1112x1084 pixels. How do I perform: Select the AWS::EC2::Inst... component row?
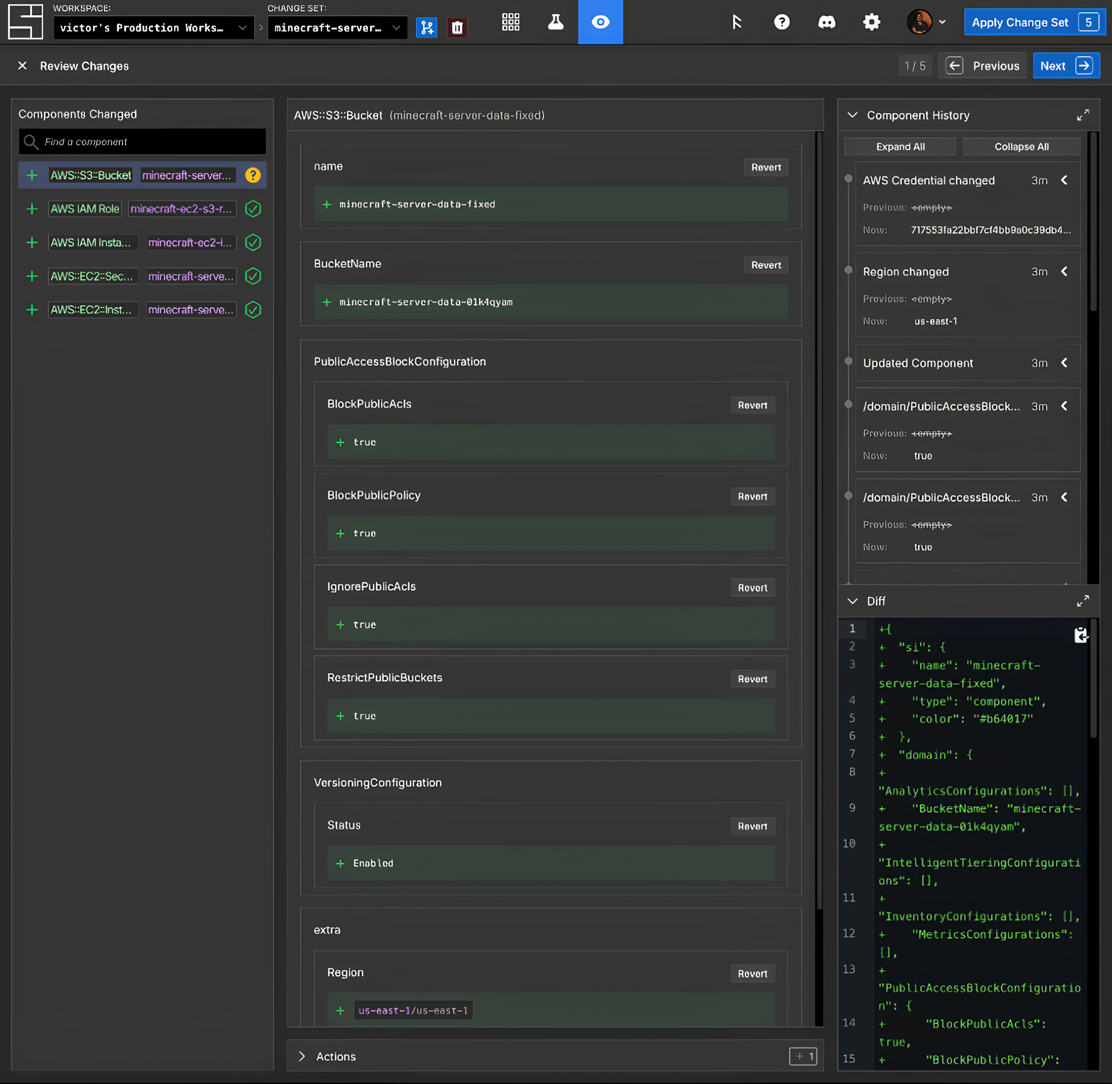(x=142, y=310)
